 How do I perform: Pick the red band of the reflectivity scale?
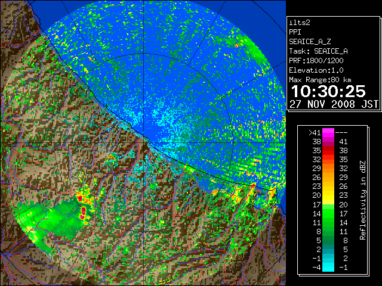(x=328, y=151)
